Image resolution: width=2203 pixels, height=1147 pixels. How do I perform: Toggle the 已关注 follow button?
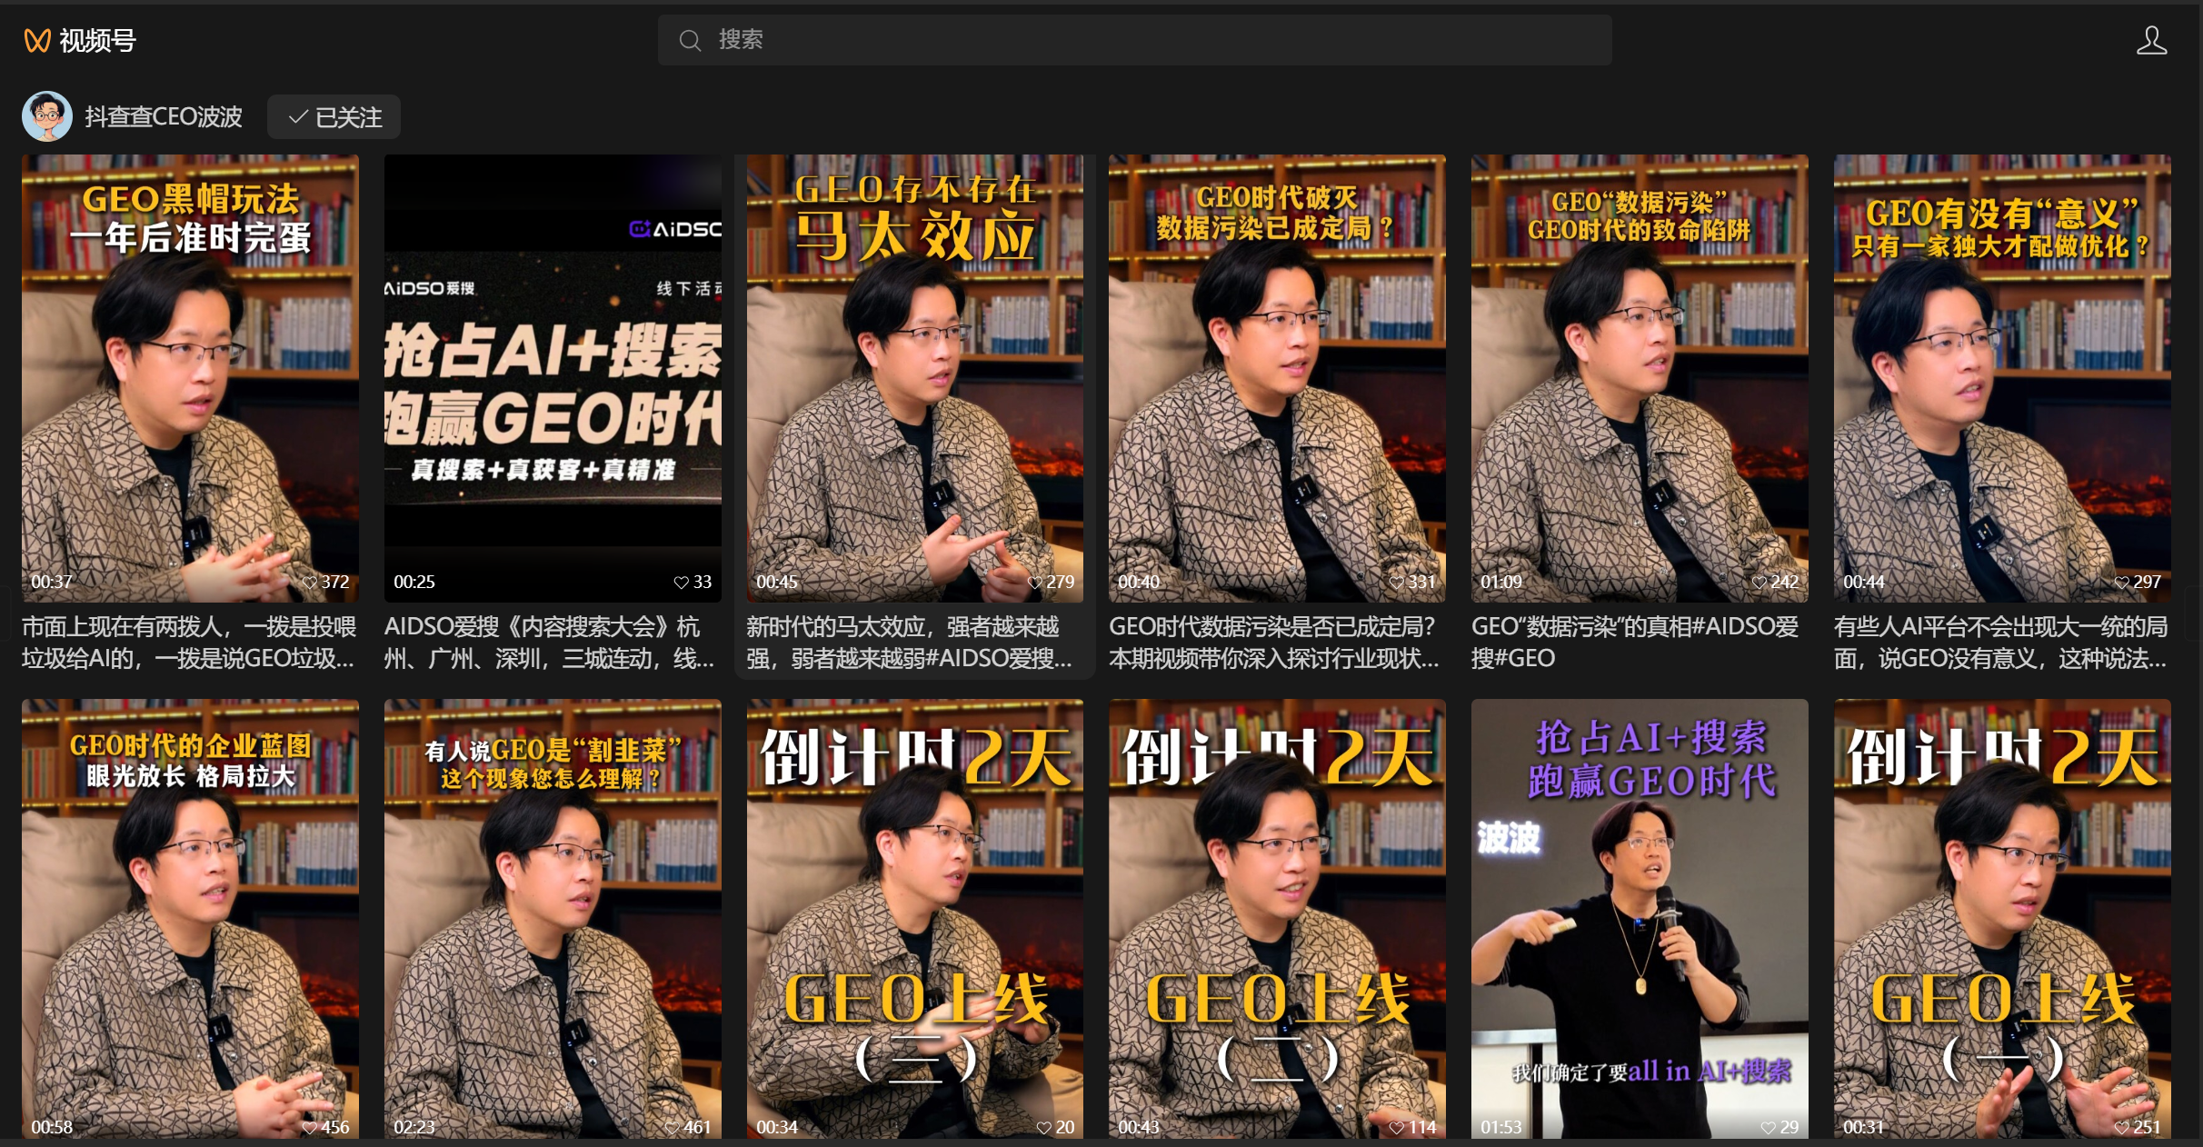[334, 117]
